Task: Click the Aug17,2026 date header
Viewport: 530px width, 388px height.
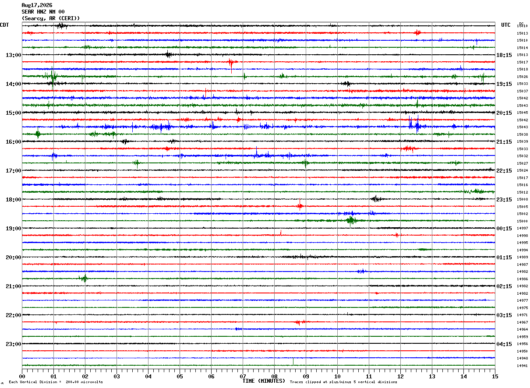Action: click(37, 5)
